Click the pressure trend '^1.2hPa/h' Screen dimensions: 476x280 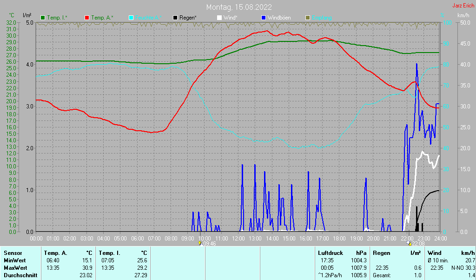[330, 275]
